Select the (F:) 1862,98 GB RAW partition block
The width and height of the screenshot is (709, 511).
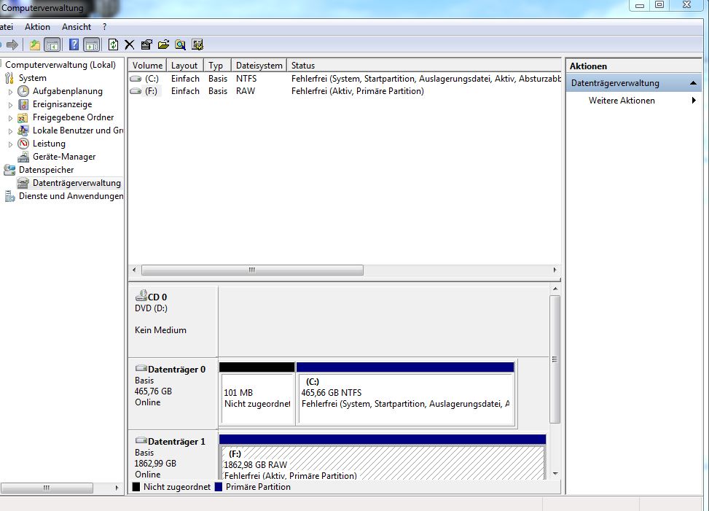383,458
